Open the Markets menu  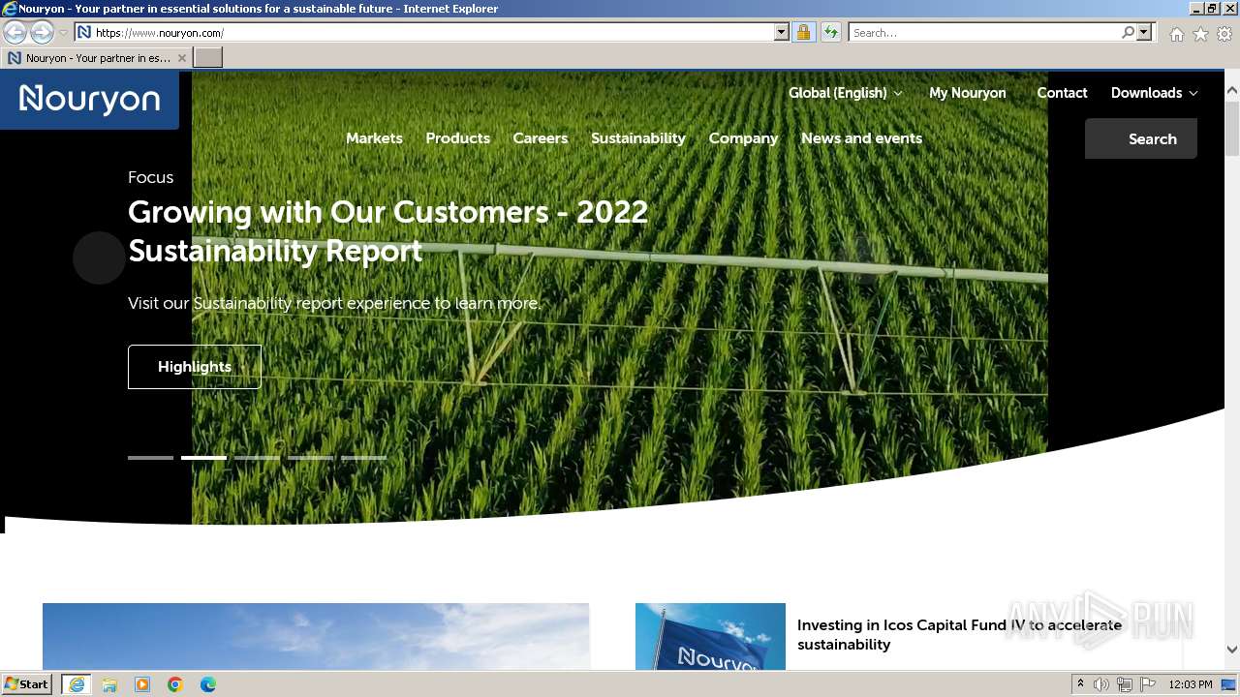tap(374, 138)
